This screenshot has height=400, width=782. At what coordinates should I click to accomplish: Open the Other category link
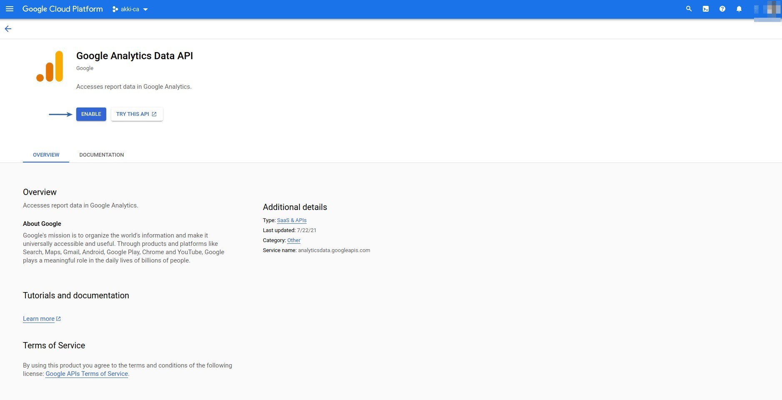(294, 240)
